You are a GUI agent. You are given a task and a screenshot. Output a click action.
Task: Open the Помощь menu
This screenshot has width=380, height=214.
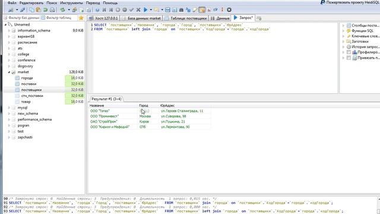point(110,3)
